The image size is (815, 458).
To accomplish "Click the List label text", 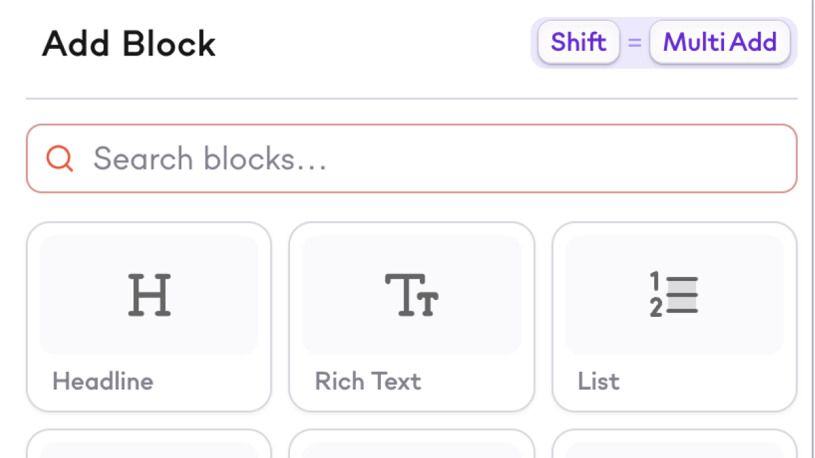I will [x=598, y=381].
